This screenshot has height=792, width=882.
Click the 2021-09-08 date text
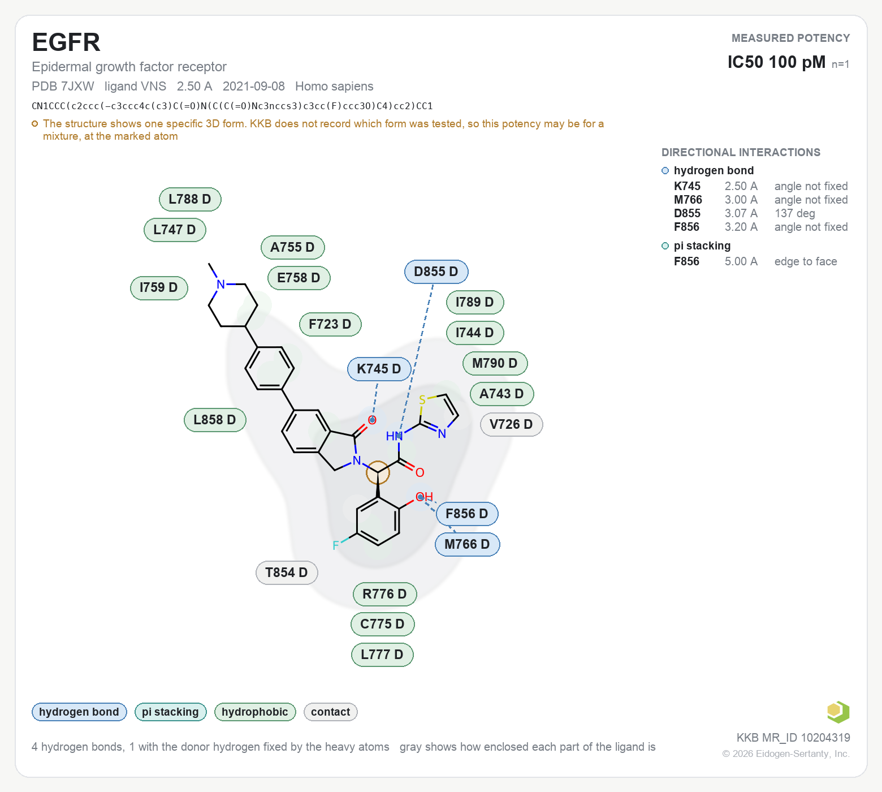(254, 87)
